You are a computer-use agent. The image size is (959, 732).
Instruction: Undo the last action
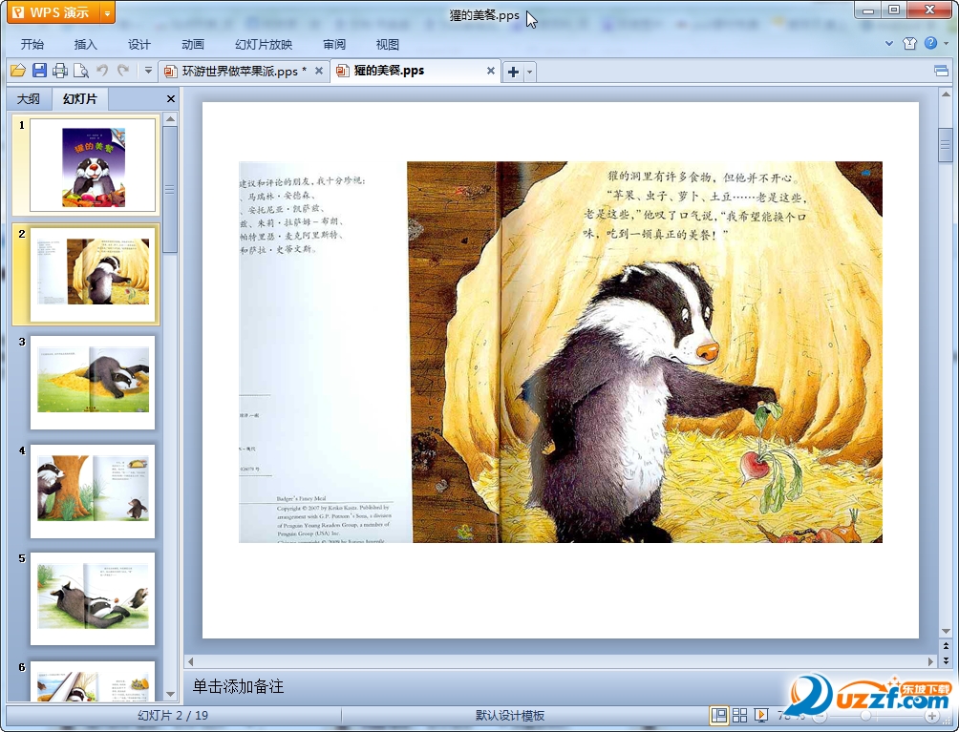tap(102, 71)
